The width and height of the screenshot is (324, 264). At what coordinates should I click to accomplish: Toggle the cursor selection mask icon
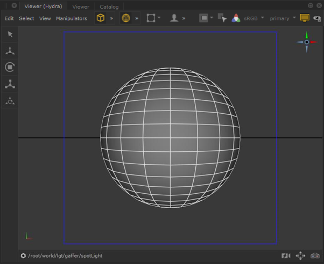pos(222,18)
